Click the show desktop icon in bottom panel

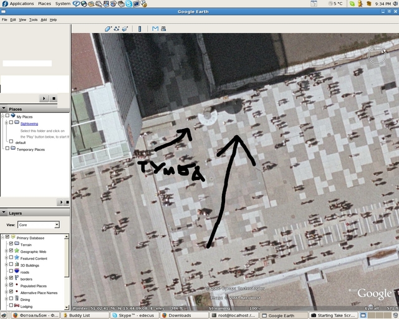4,315
